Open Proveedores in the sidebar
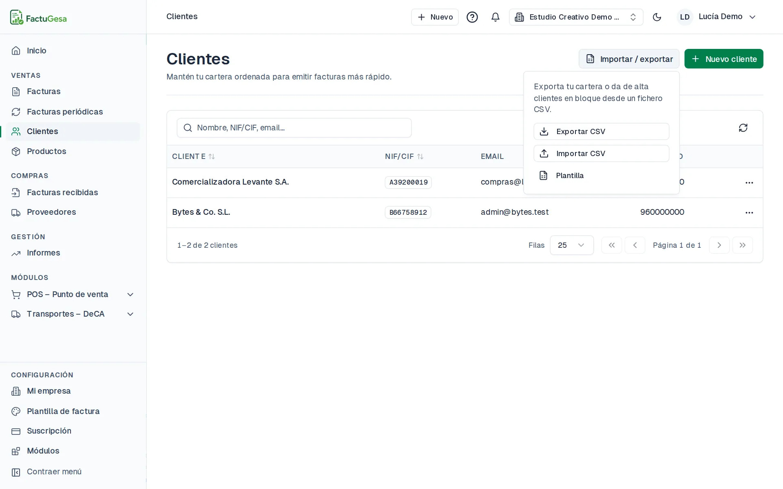The width and height of the screenshot is (783, 489). pos(73,212)
